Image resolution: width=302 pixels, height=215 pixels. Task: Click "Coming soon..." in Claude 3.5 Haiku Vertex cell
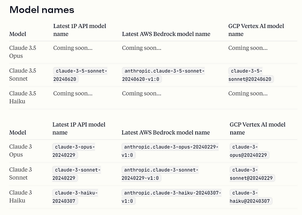point(248,93)
